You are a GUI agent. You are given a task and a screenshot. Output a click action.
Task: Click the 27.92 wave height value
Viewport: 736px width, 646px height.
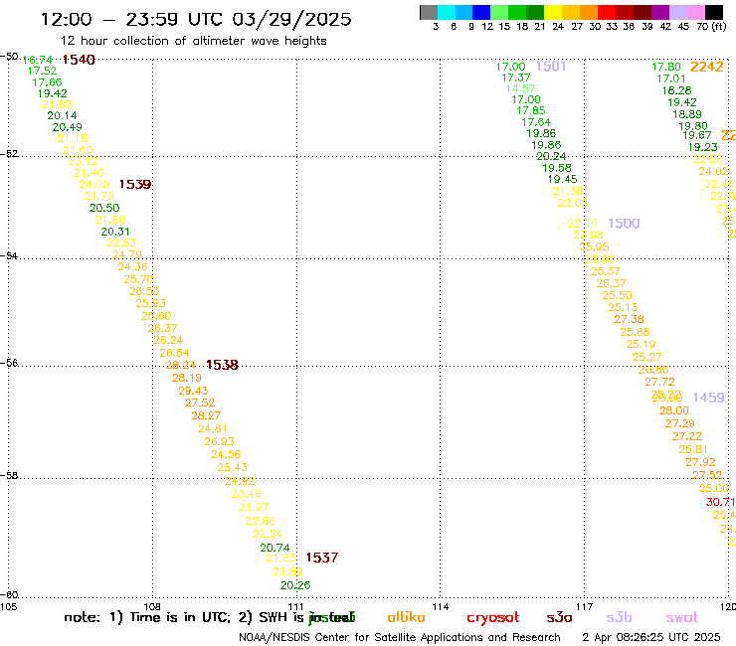click(x=701, y=462)
